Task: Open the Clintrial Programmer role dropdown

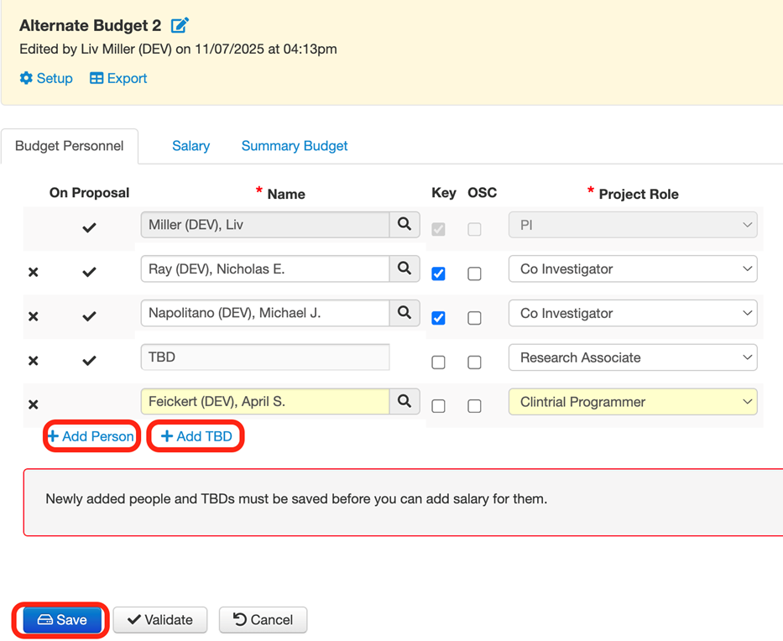Action: pos(633,402)
